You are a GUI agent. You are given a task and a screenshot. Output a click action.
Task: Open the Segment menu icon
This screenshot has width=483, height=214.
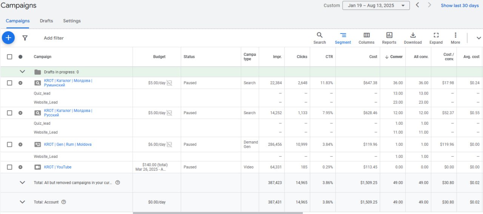[x=343, y=35]
